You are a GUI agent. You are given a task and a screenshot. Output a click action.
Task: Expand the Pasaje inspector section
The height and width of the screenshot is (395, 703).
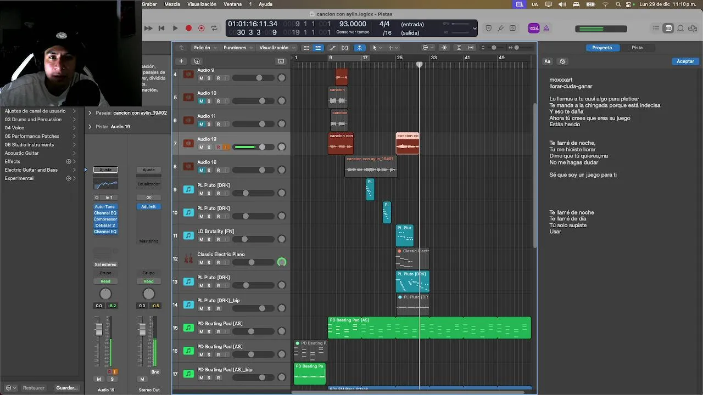point(90,113)
